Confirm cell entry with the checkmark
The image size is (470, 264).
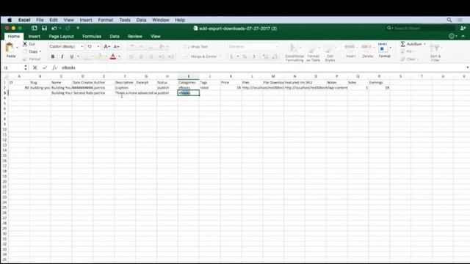click(45, 67)
